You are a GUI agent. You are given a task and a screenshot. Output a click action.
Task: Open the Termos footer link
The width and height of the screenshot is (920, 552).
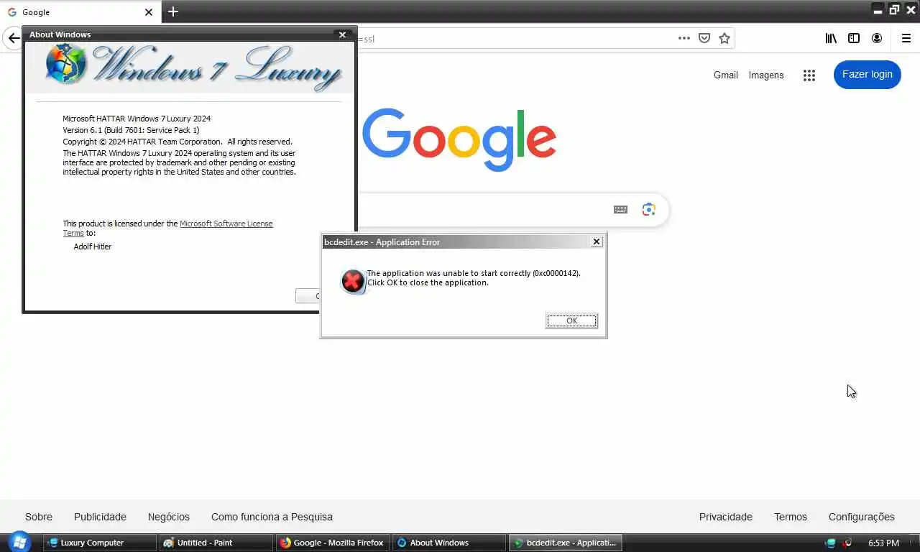tap(791, 517)
